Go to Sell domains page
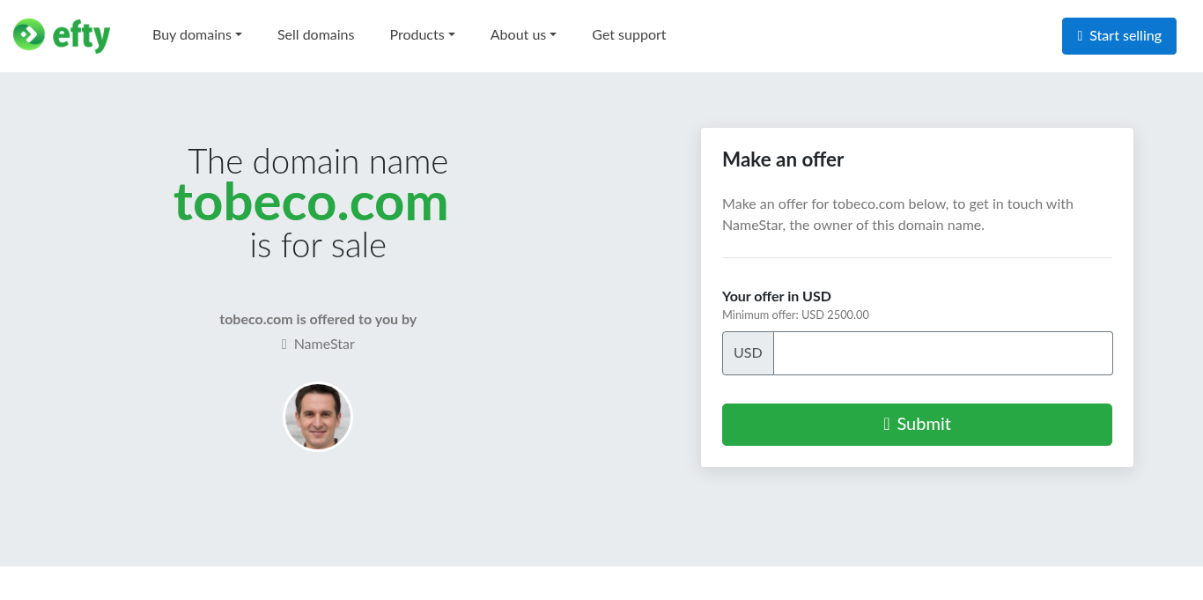The image size is (1203, 600). tap(316, 35)
